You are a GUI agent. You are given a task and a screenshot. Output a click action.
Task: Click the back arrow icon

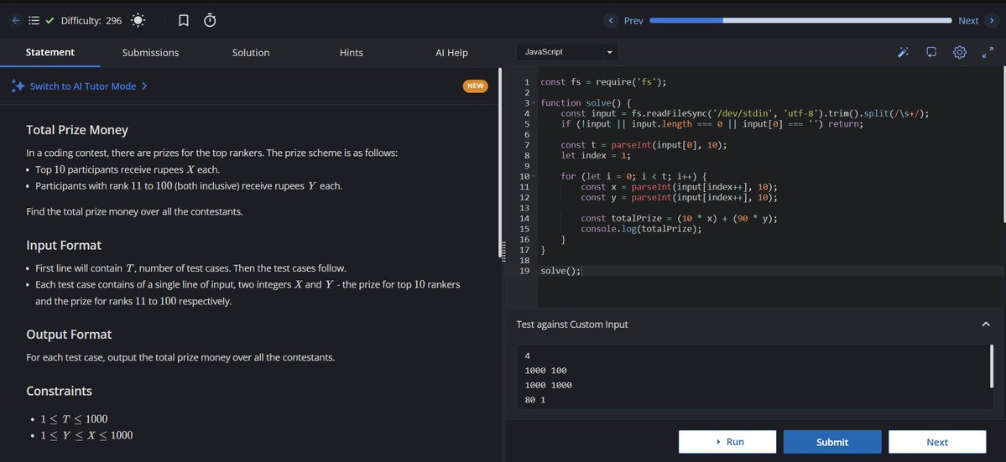tap(16, 20)
